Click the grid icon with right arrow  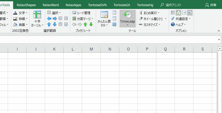66,18
